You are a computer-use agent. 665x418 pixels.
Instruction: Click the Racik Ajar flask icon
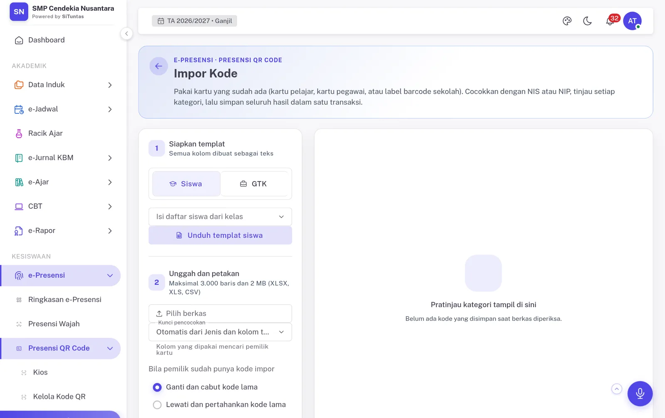point(19,134)
